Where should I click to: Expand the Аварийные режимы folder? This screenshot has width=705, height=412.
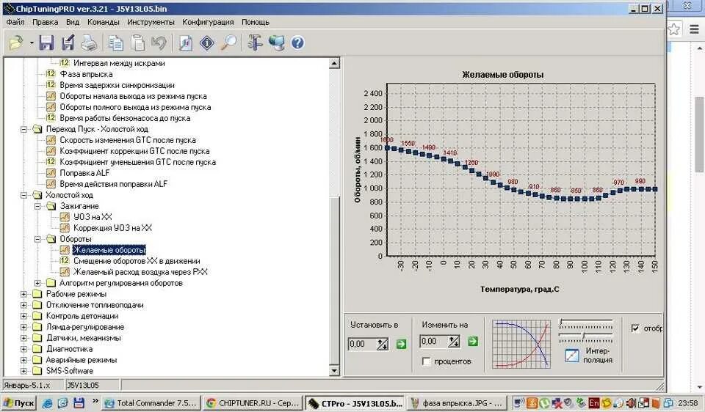(x=23, y=360)
